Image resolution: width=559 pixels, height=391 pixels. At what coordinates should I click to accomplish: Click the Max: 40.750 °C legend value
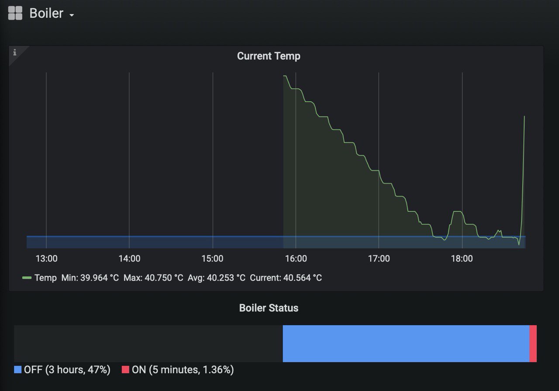[x=153, y=278]
